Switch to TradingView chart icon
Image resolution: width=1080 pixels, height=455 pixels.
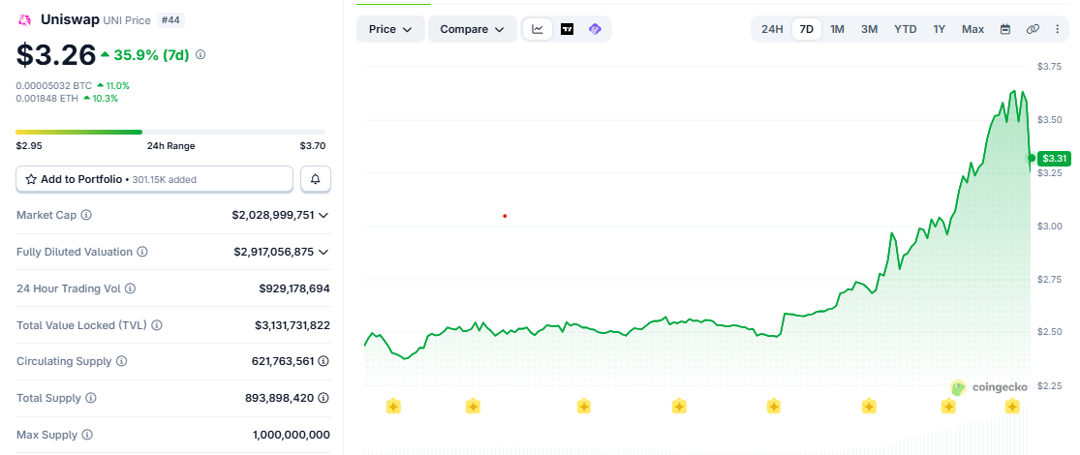pyautogui.click(x=567, y=29)
